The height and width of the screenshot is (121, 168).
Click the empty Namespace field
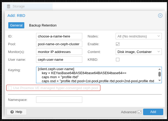coord(59,100)
